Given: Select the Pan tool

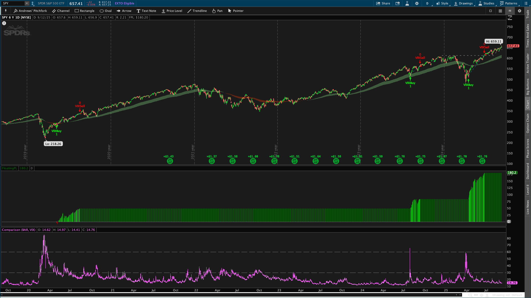Looking at the screenshot, I should [x=217, y=11].
